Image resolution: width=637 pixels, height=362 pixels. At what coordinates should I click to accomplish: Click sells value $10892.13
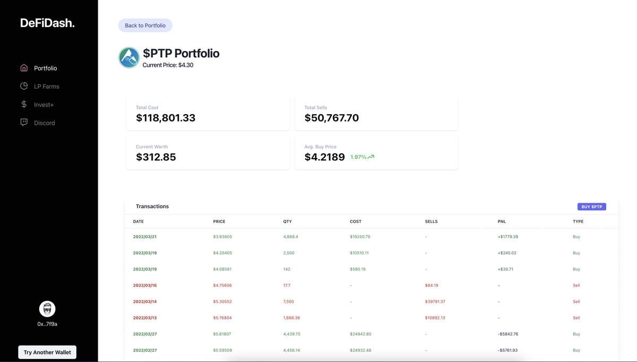click(435, 318)
